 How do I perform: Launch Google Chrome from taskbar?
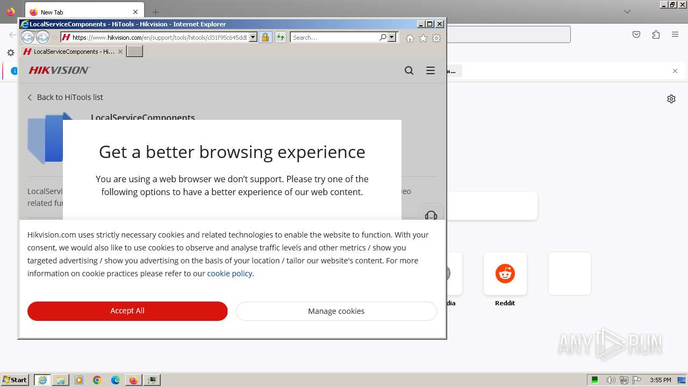click(97, 380)
